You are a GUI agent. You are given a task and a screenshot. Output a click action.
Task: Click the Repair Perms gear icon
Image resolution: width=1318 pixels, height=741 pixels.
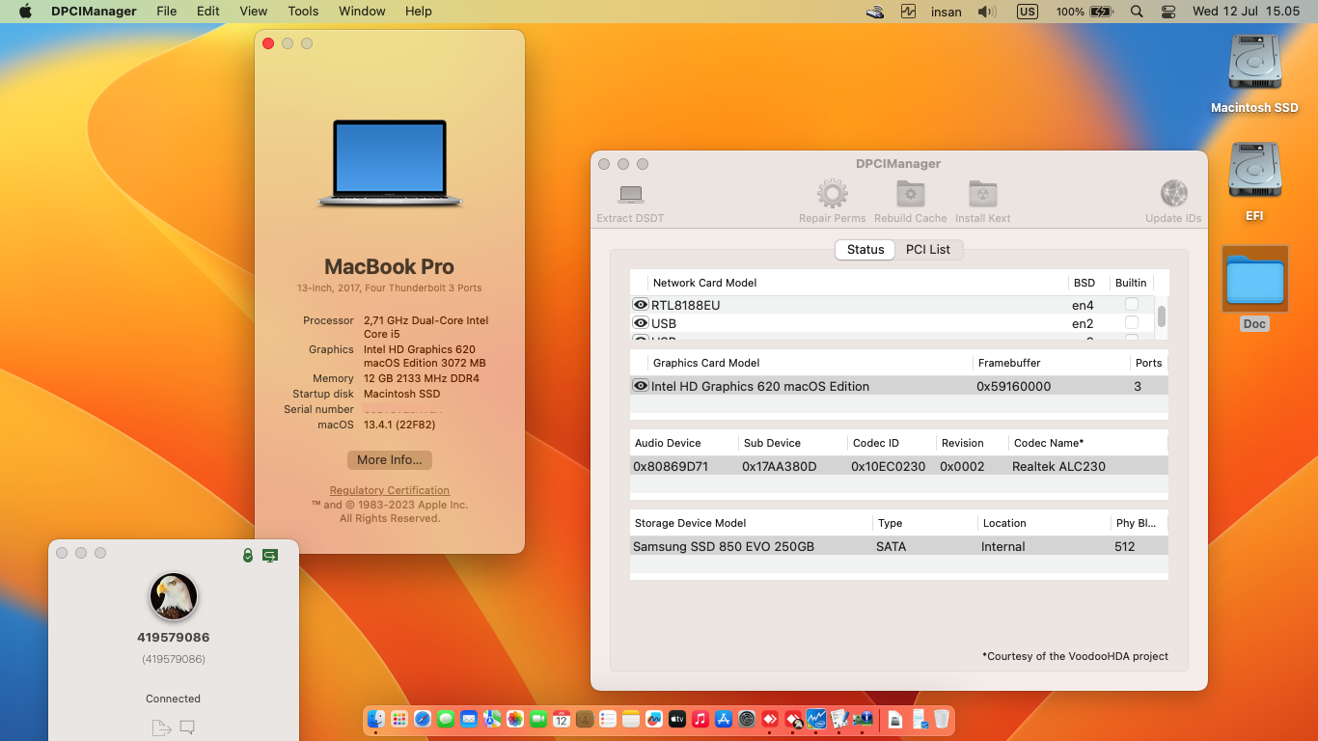(x=832, y=194)
